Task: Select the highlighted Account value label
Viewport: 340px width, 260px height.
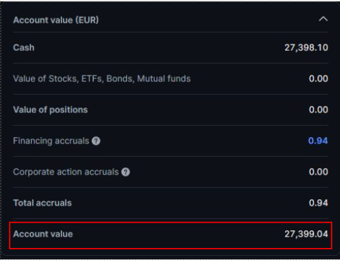Action: pos(43,234)
